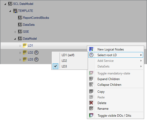Select the SCL DataModel tree label
Screen dimensions: 147x120
coord(23,4)
